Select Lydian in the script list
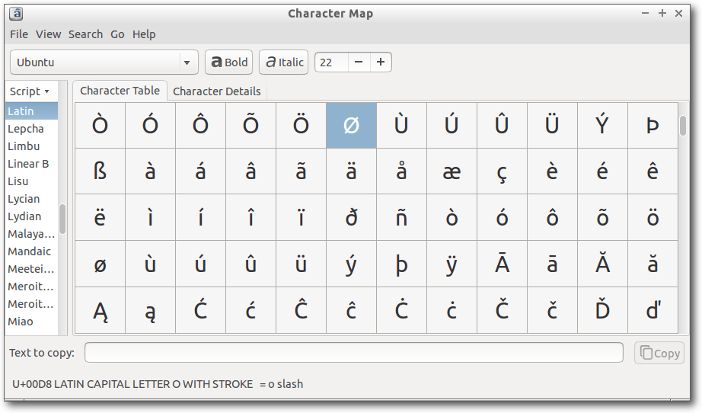702x413 pixels. tap(31, 216)
